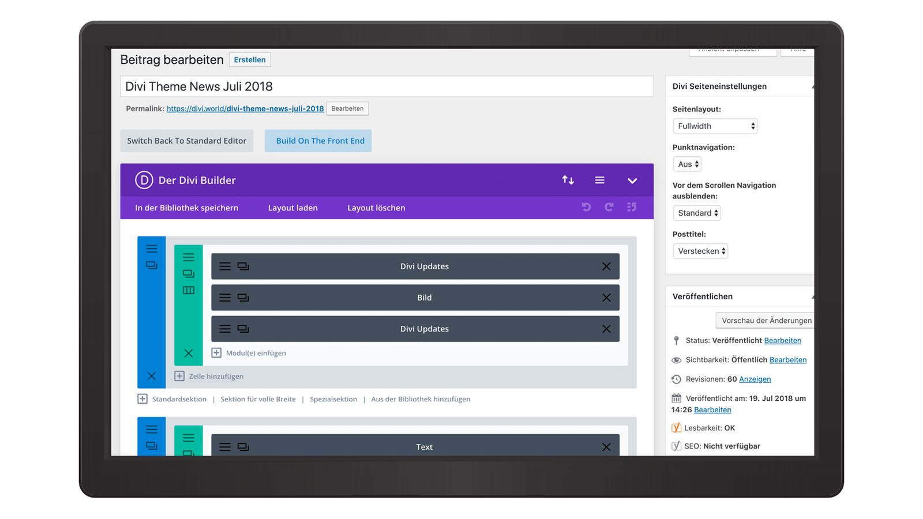This screenshot has width=923, height=519.
Task: Change column structure of first row
Action: (x=189, y=290)
